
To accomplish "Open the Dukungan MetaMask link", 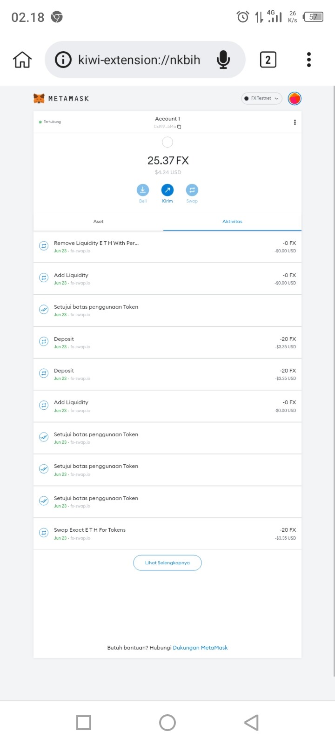I will pos(200,648).
